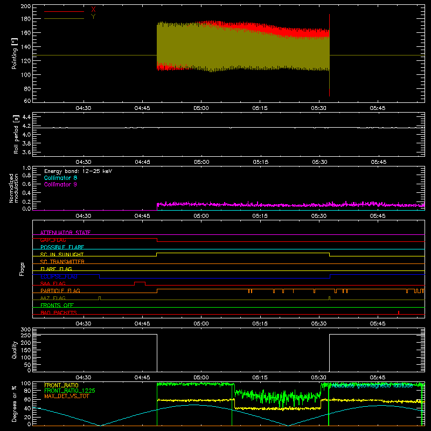431x431 pixels.
Task: Click the 250 value on the Quality axis
Action: coord(26,335)
